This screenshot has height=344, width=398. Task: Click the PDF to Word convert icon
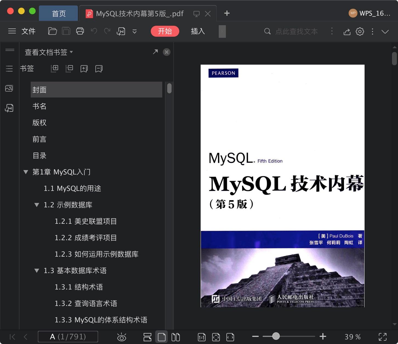coord(121,31)
